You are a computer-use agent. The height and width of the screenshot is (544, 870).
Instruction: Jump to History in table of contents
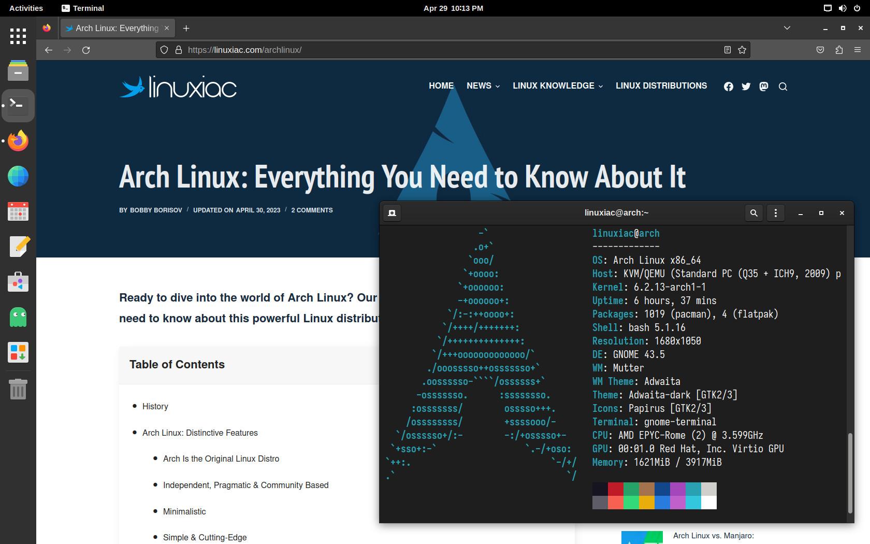click(x=155, y=407)
